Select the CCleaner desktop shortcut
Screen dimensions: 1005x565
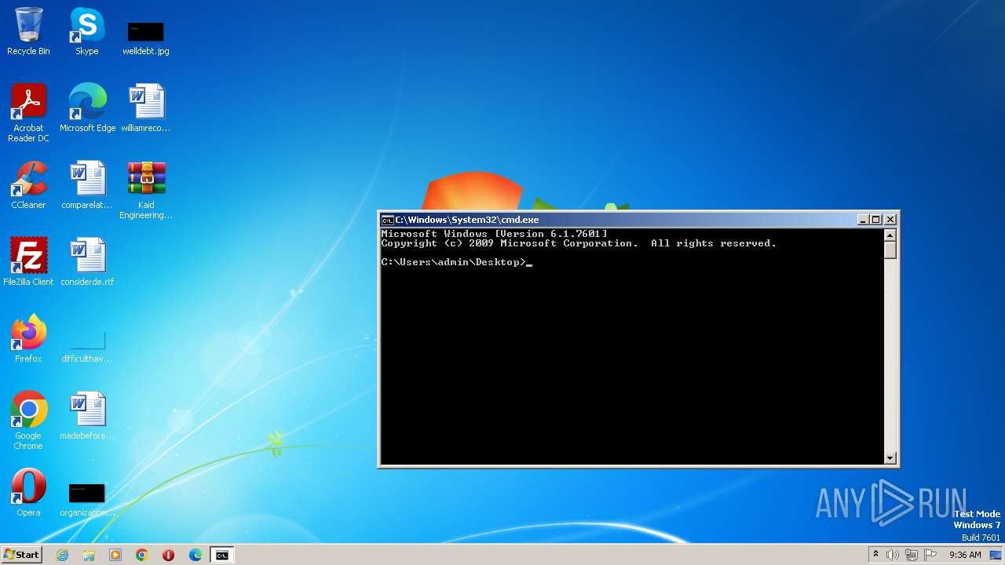28,185
